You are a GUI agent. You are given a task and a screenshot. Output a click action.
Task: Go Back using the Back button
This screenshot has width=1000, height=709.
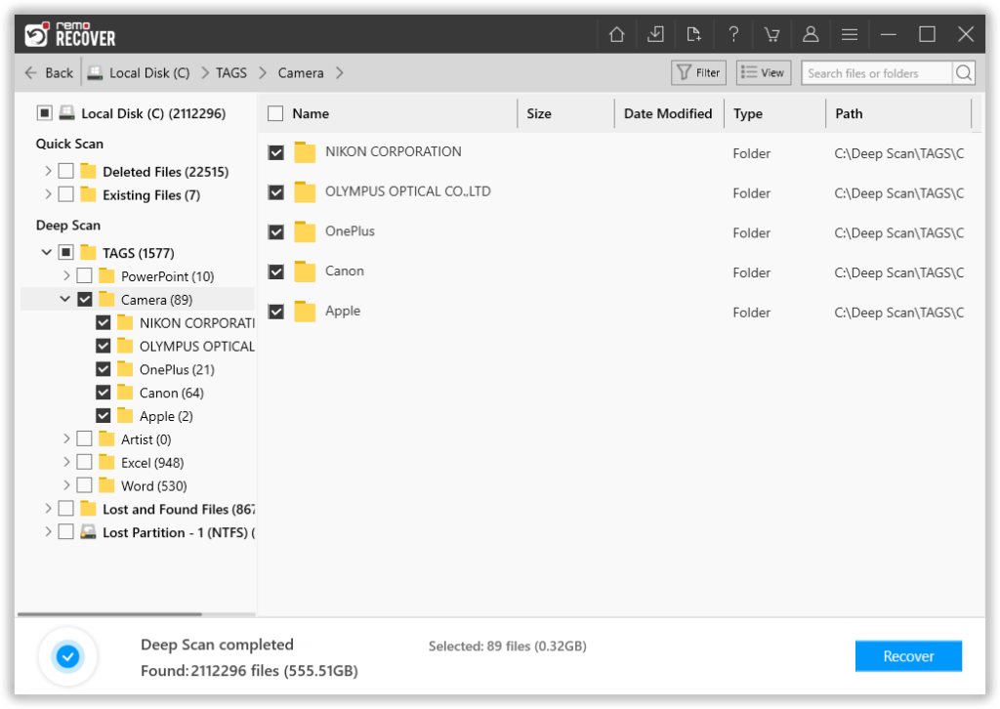click(49, 72)
